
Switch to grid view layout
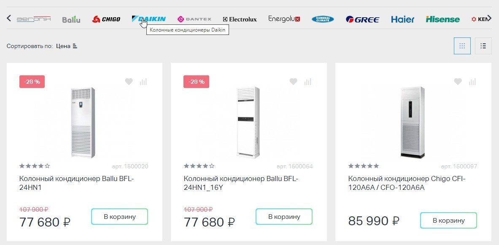462,46
